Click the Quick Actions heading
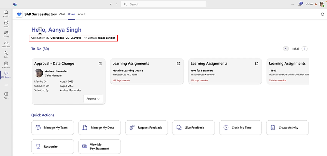 point(43,115)
